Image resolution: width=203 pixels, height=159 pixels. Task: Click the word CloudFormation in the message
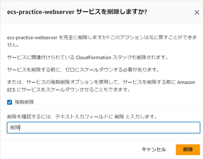pos(94,57)
